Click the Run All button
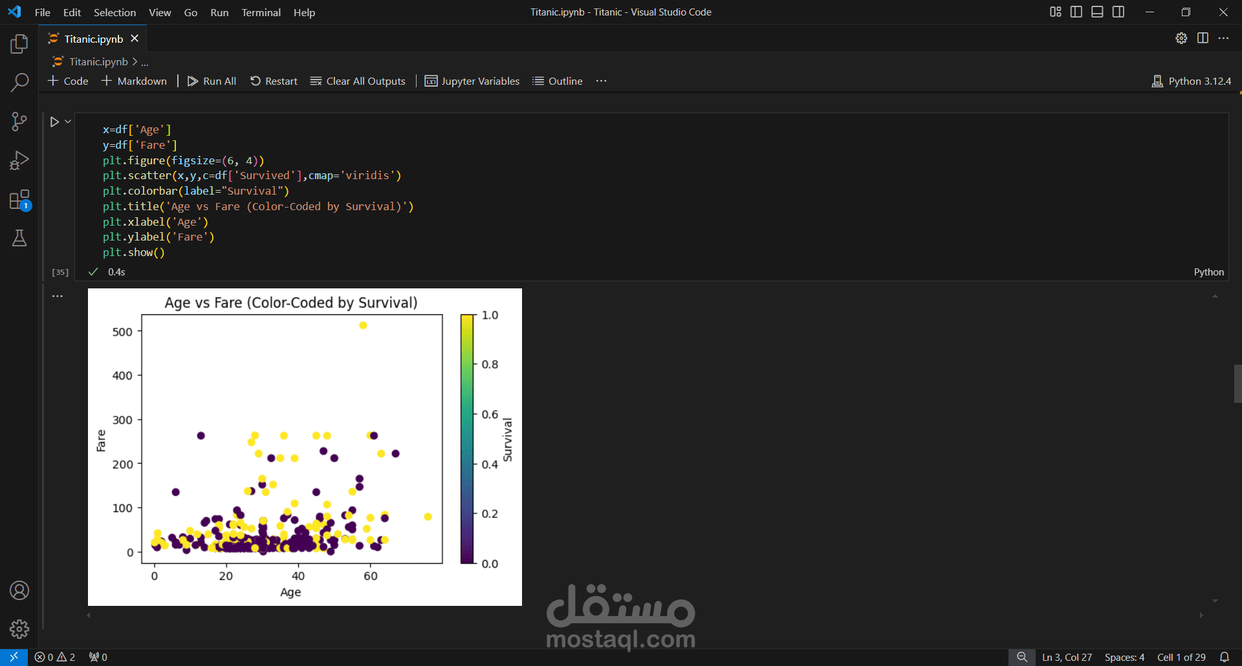This screenshot has height=666, width=1242. click(x=212, y=81)
